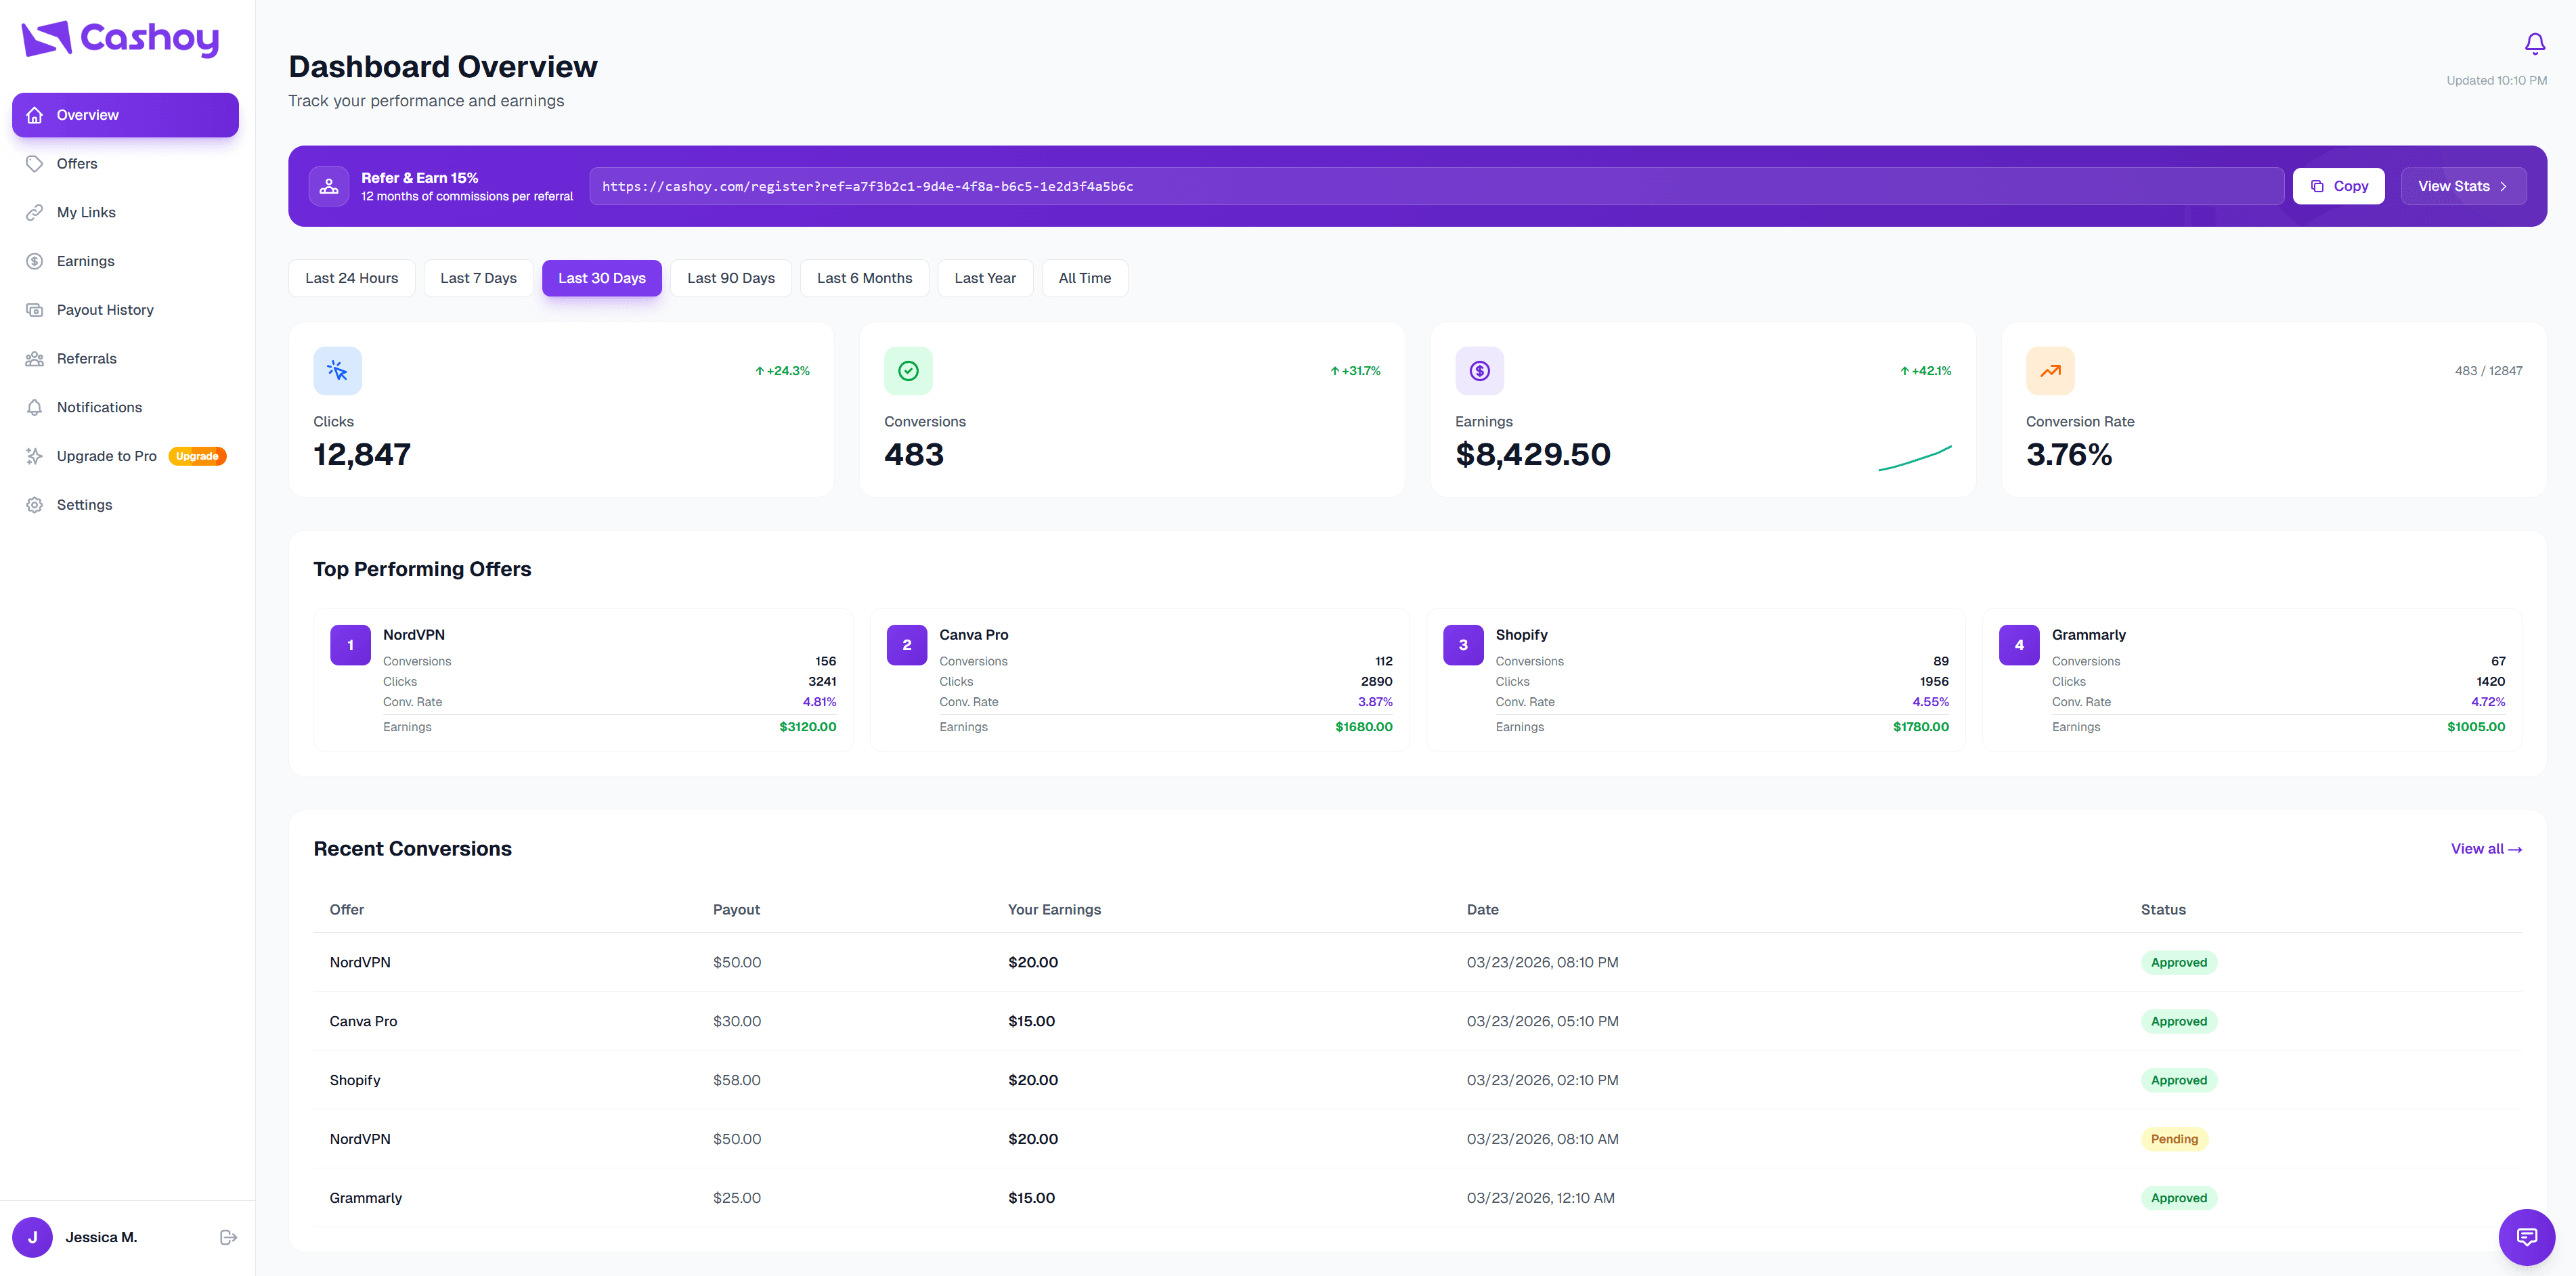Open View Stats for referrals
Screen dimensions: 2576x1276
2463,186
